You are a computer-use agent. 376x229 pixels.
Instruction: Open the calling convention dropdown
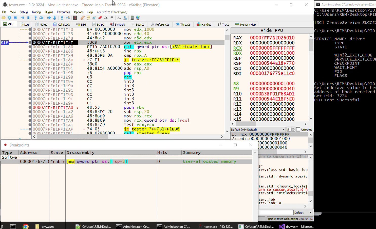[258, 129]
